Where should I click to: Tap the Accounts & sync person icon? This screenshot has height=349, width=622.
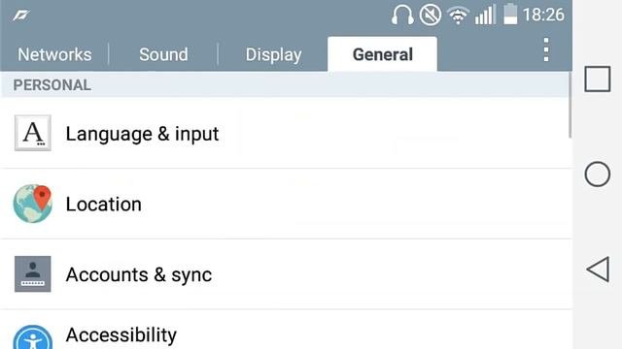tap(32, 273)
